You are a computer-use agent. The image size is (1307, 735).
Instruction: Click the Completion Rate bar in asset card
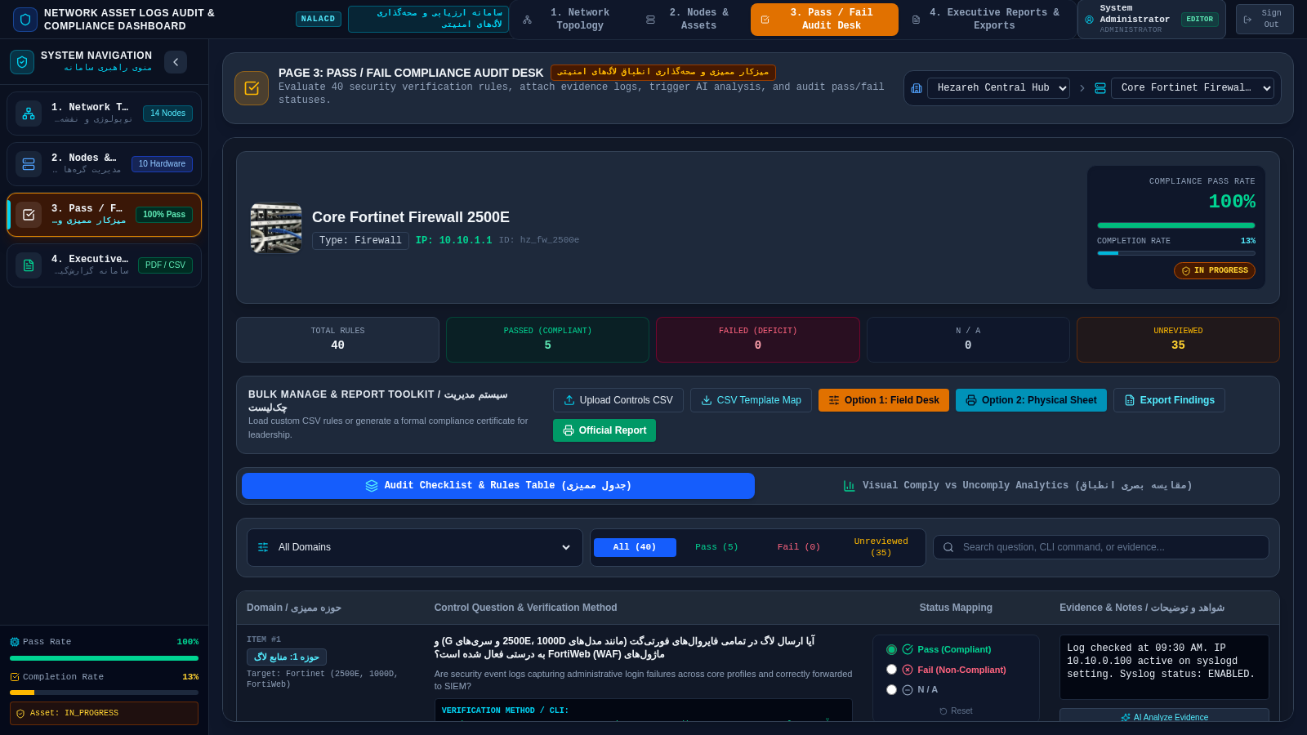tap(1176, 253)
